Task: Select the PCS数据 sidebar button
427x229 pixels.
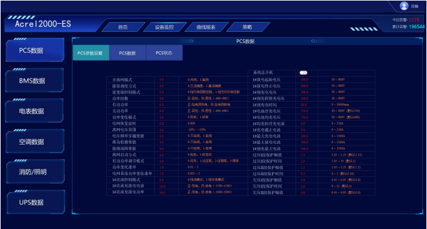Action: [x=35, y=50]
